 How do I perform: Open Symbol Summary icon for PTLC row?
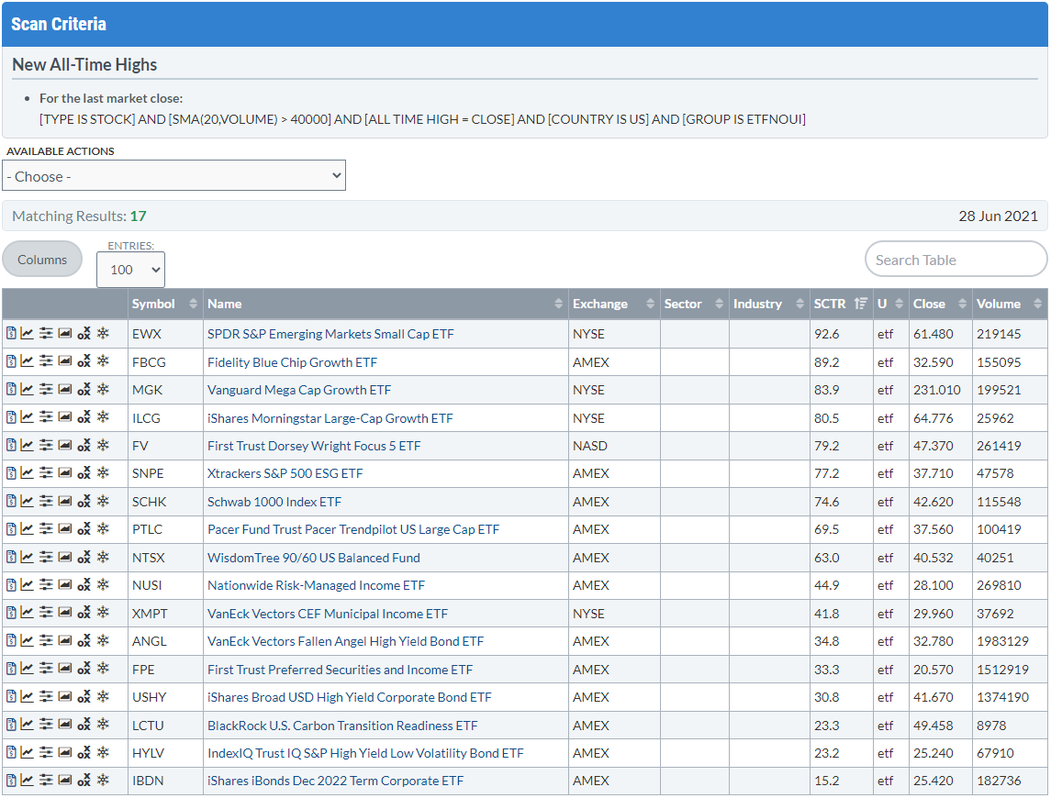(11, 528)
